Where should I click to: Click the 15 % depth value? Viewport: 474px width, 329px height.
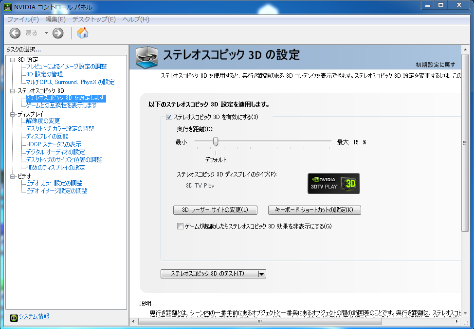[360, 142]
